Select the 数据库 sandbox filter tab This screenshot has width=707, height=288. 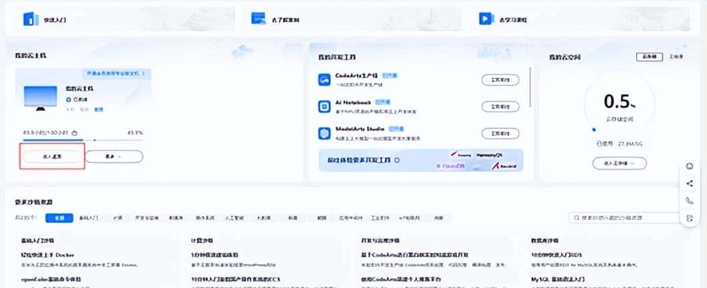click(x=176, y=218)
